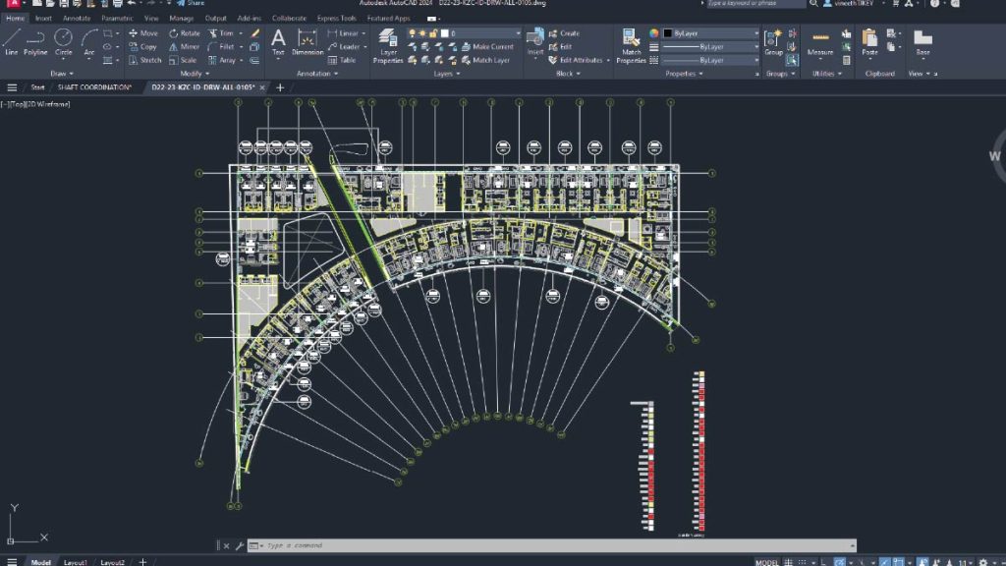The height and width of the screenshot is (566, 1006).
Task: Select the Line drawing tool
Action: click(x=12, y=41)
